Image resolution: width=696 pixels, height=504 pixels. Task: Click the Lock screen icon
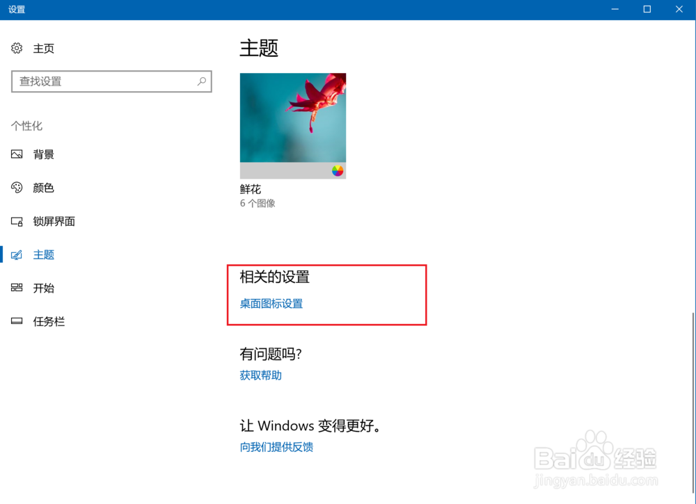(17, 221)
